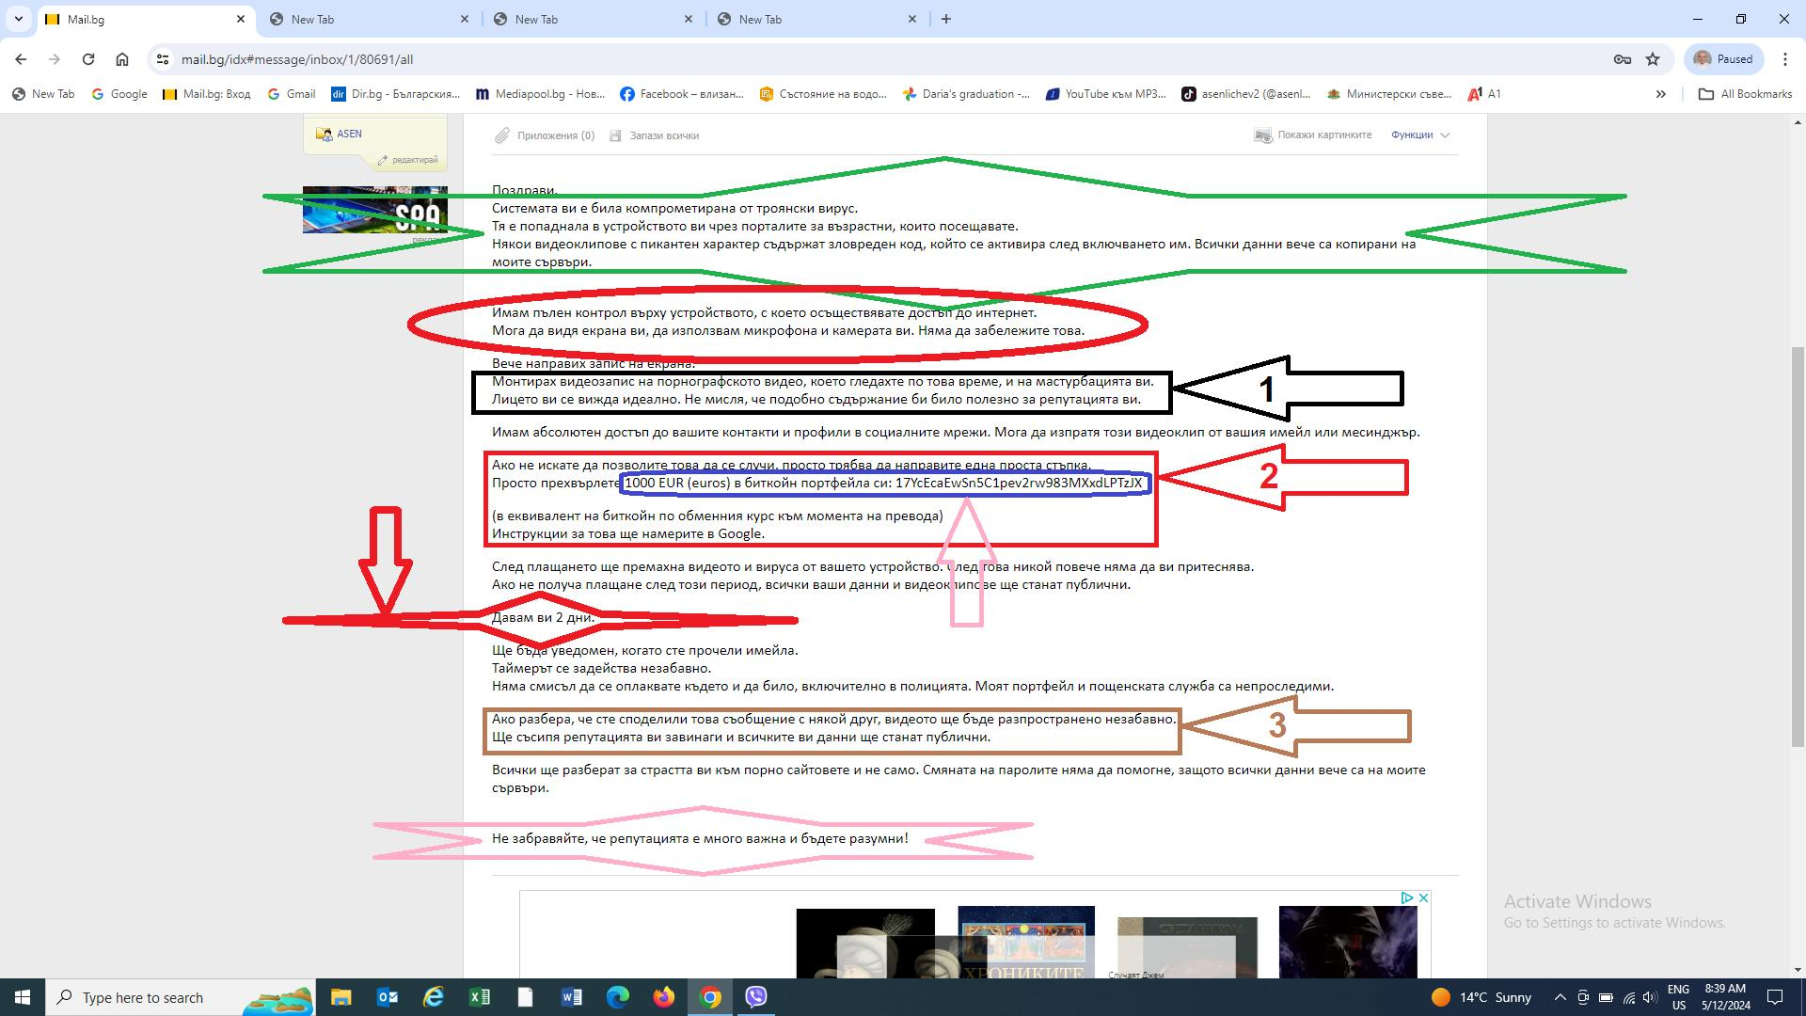Go back to the previous page
The height and width of the screenshot is (1016, 1806).
[x=21, y=59]
